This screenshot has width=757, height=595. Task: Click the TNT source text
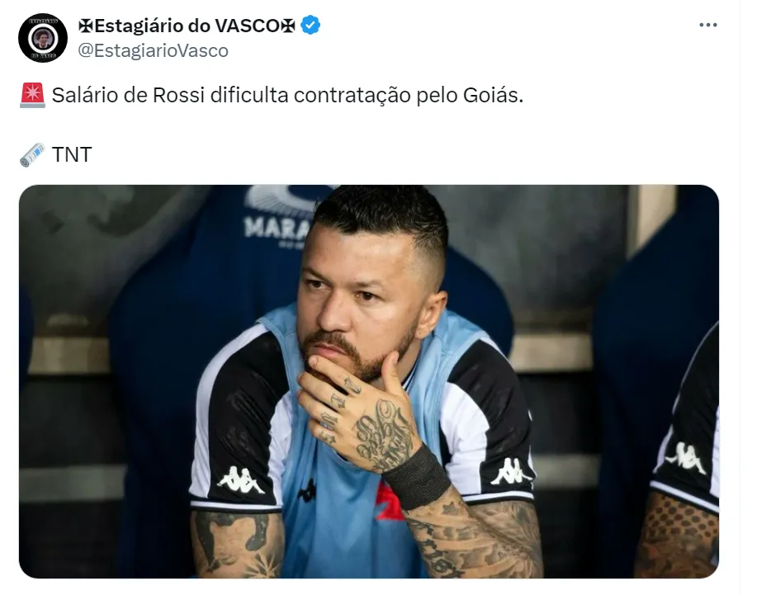tap(72, 155)
